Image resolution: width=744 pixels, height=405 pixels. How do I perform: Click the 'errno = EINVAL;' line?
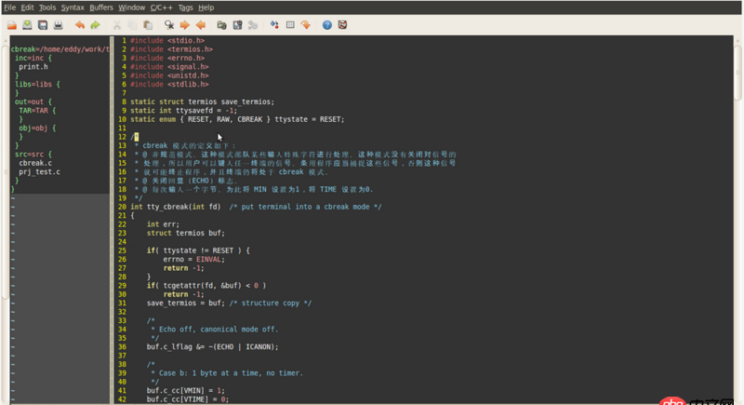pyautogui.click(x=194, y=260)
